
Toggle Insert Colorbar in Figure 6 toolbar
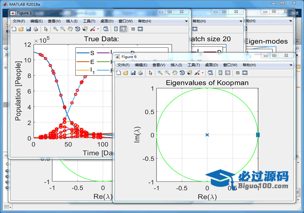(x=220, y=73)
